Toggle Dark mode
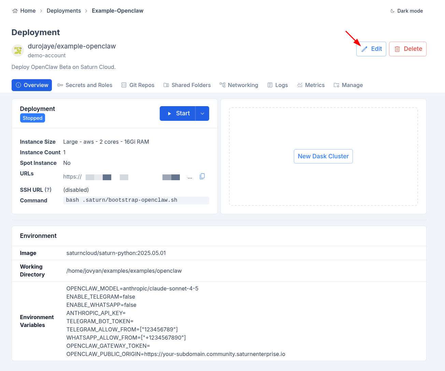Viewport: 445px width, 371px height. point(406,11)
